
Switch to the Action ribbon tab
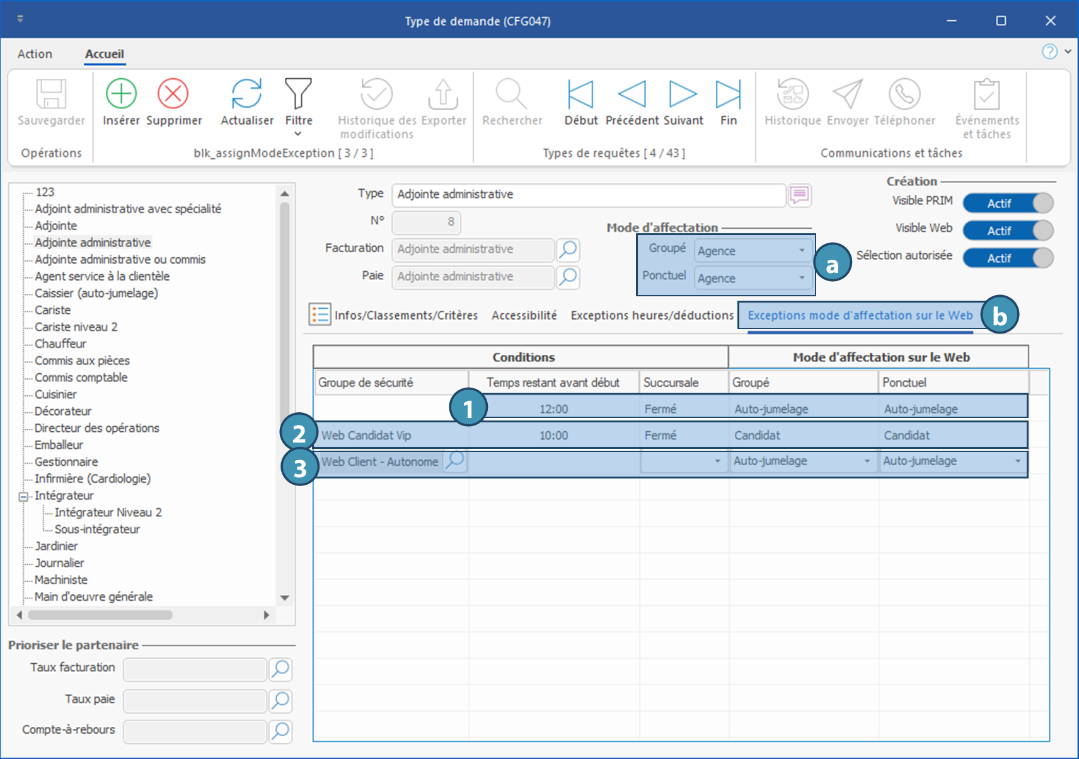point(35,54)
